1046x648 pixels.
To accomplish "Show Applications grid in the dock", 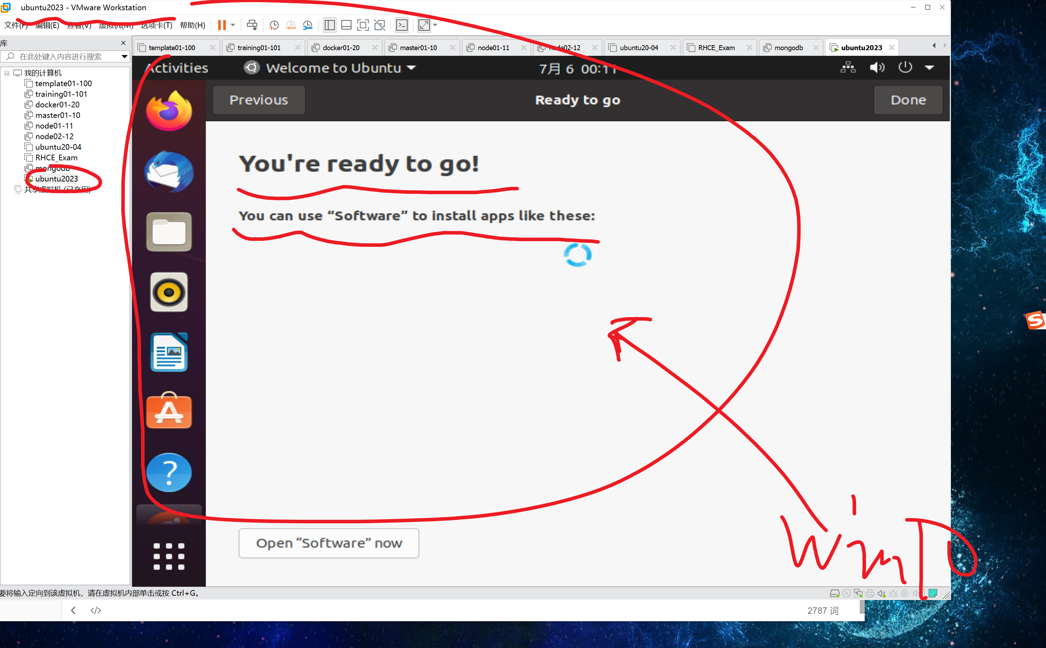I will 169,556.
